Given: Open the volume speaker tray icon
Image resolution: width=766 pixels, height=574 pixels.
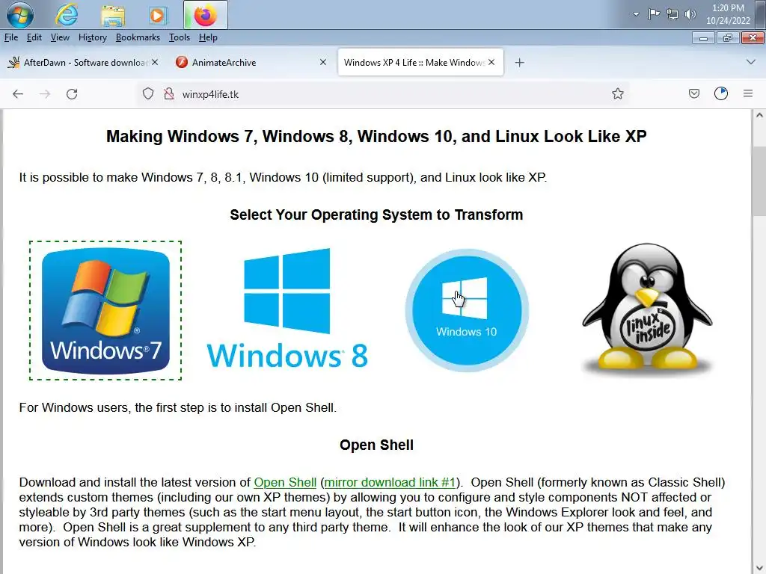Looking at the screenshot, I should point(690,14).
